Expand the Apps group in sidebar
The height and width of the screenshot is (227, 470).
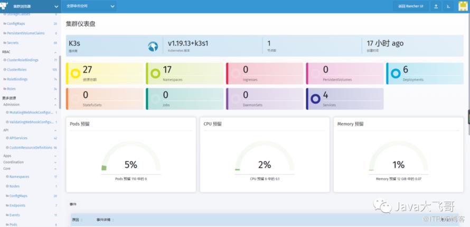tap(55, 156)
